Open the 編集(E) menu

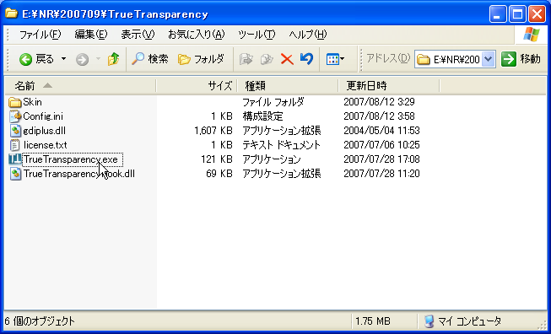(x=90, y=35)
